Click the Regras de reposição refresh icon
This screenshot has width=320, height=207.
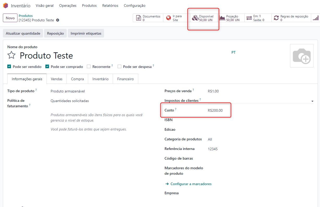point(276,18)
